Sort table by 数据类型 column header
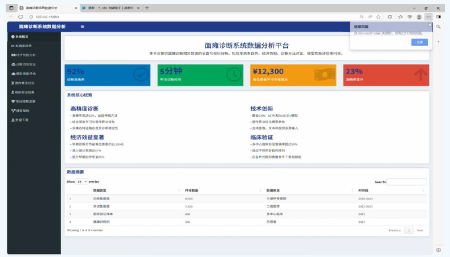450x257 pixels. (x=136, y=191)
